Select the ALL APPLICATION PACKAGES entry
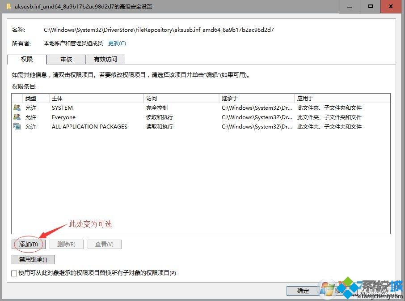405x301 pixels. click(201, 127)
